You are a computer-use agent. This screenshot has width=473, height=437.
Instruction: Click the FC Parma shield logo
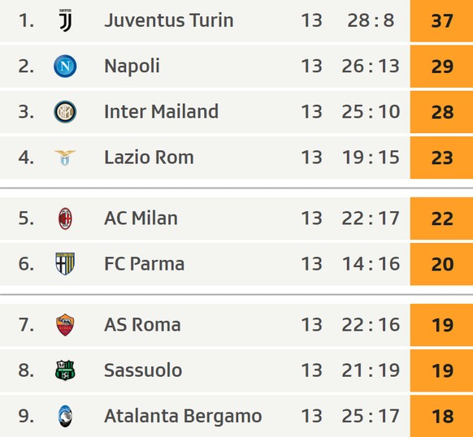click(65, 264)
